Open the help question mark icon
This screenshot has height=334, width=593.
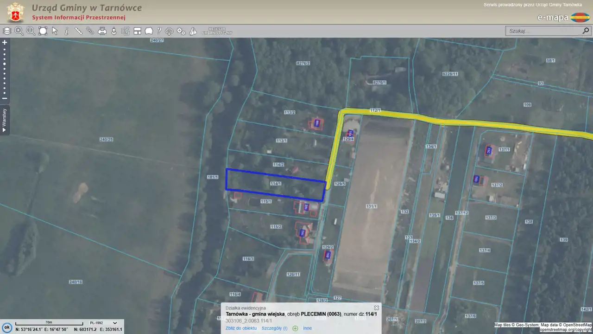point(159,31)
